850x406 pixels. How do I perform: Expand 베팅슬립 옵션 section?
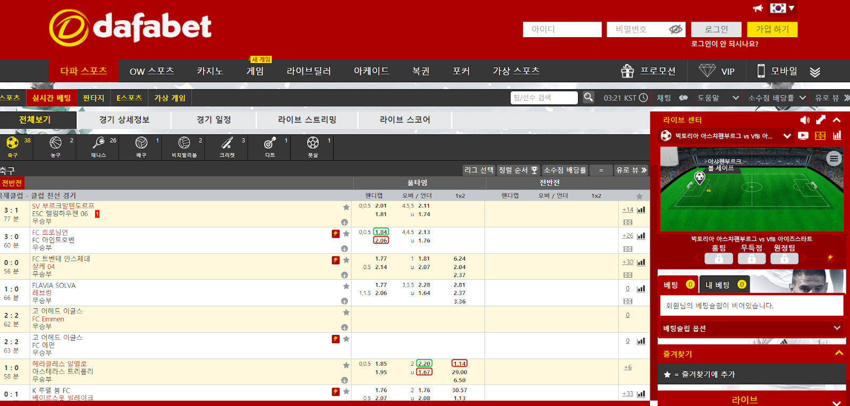pyautogui.click(x=752, y=329)
